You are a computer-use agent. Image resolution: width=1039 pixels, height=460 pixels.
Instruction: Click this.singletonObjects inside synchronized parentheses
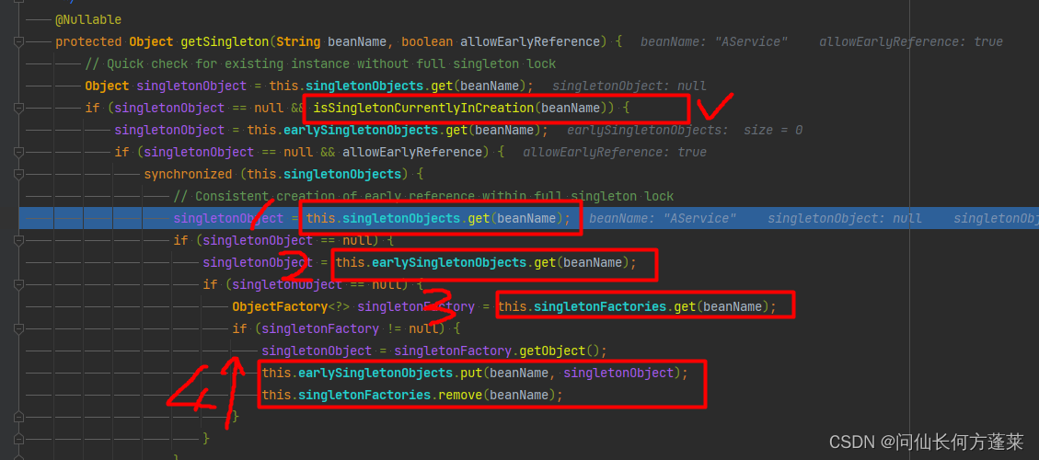click(x=324, y=174)
